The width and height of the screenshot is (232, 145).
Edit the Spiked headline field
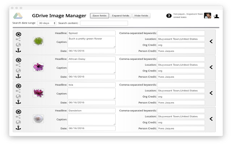91,33
